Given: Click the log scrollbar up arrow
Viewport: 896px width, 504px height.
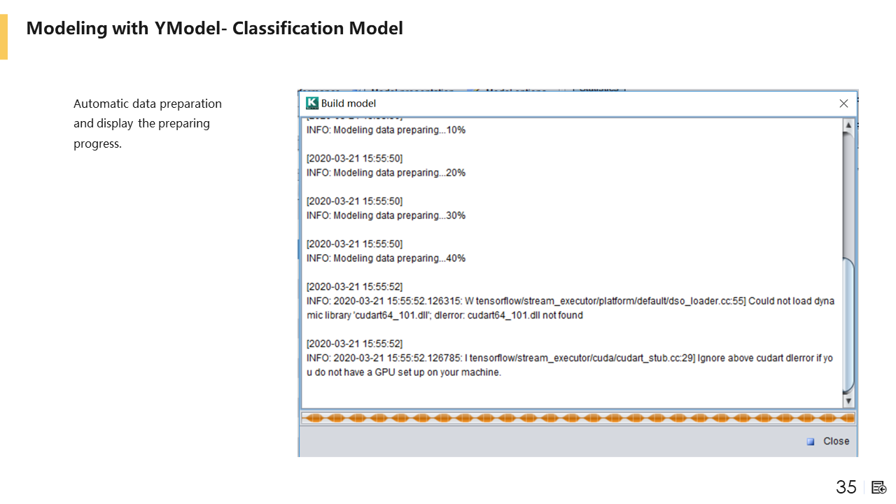Looking at the screenshot, I should pyautogui.click(x=848, y=125).
